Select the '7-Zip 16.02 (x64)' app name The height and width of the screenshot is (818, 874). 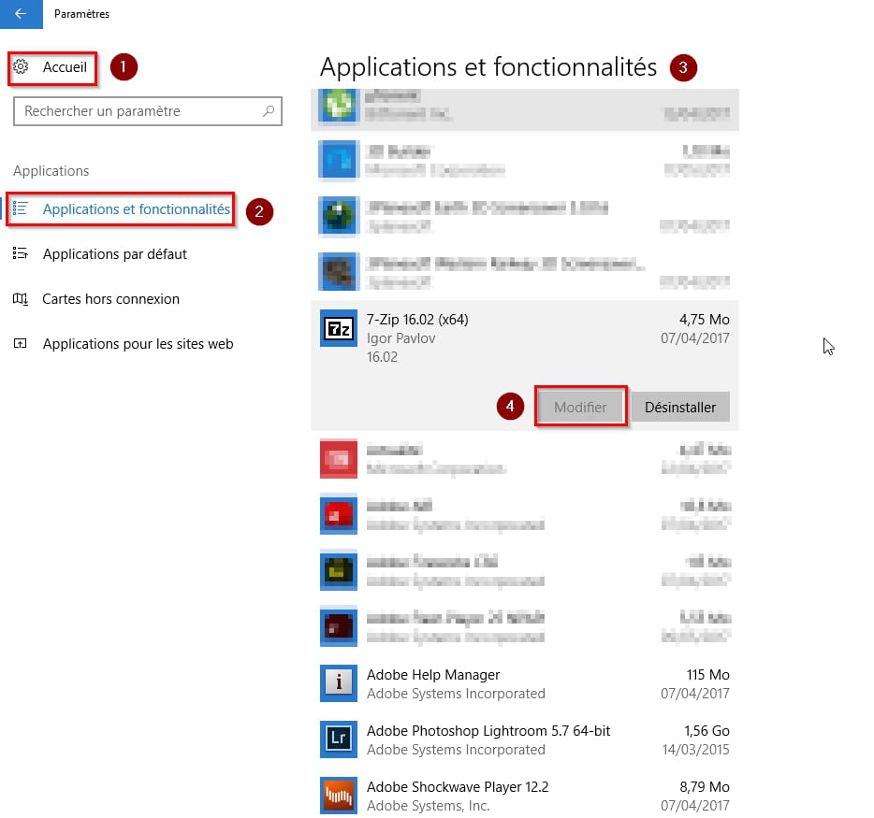(x=417, y=320)
